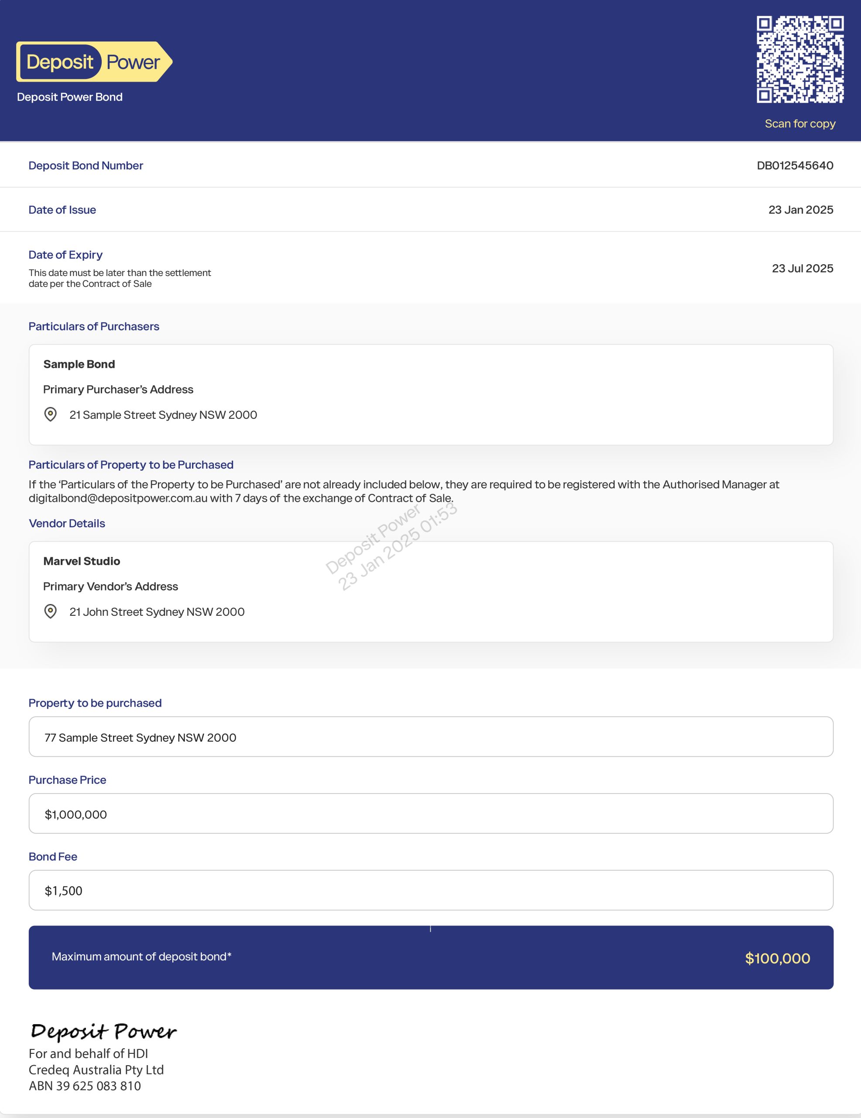Click the $100,000 bond amount
This screenshot has width=861, height=1118.
[777, 958]
